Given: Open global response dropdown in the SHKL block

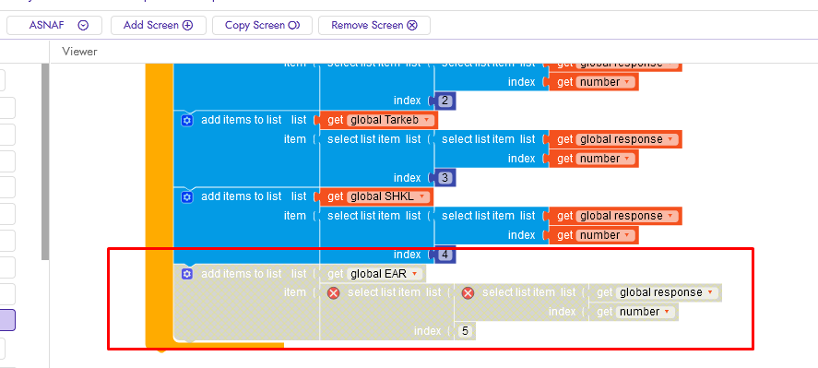Looking at the screenshot, I should 627,216.
